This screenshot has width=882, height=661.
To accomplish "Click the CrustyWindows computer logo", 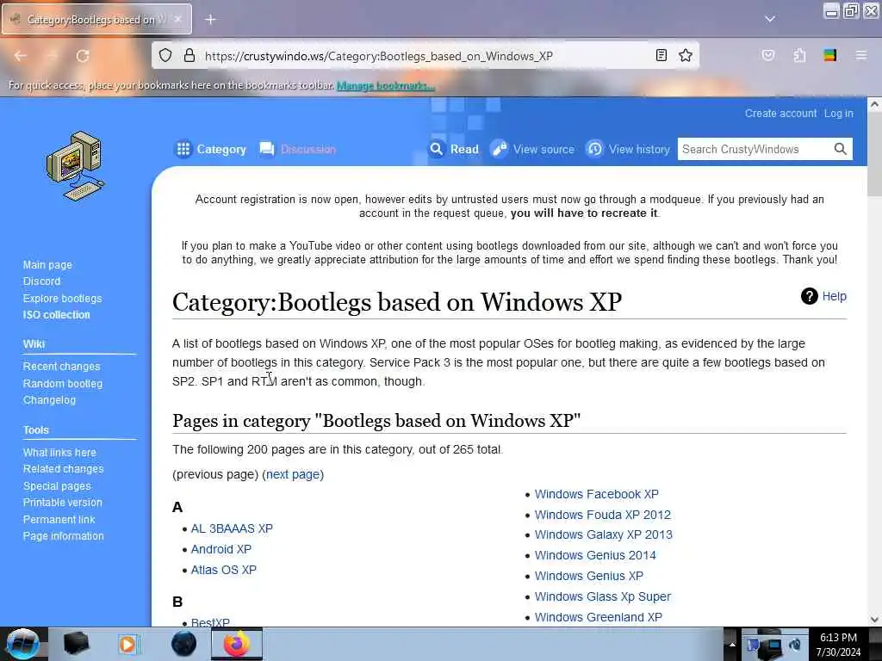I will pos(76,166).
